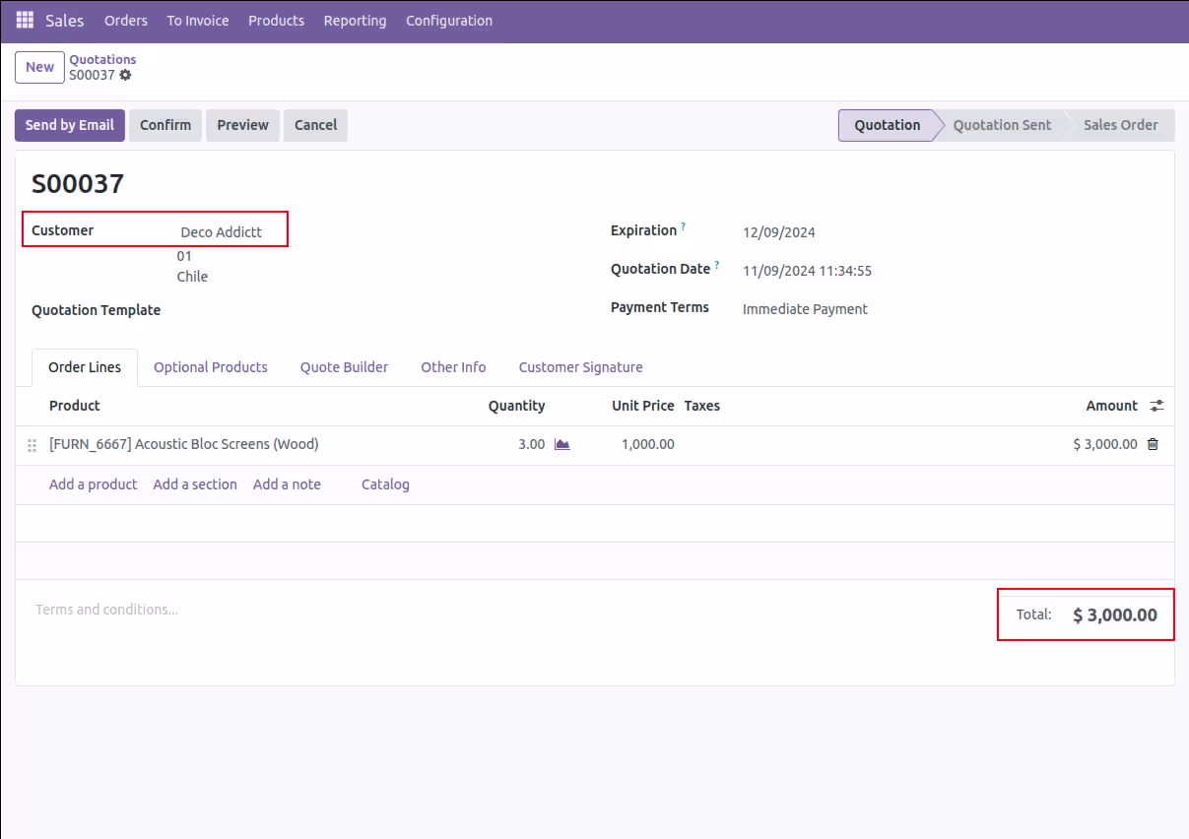Image resolution: width=1189 pixels, height=839 pixels.
Task: Select the Quotation status stage
Action: pyautogui.click(x=887, y=125)
